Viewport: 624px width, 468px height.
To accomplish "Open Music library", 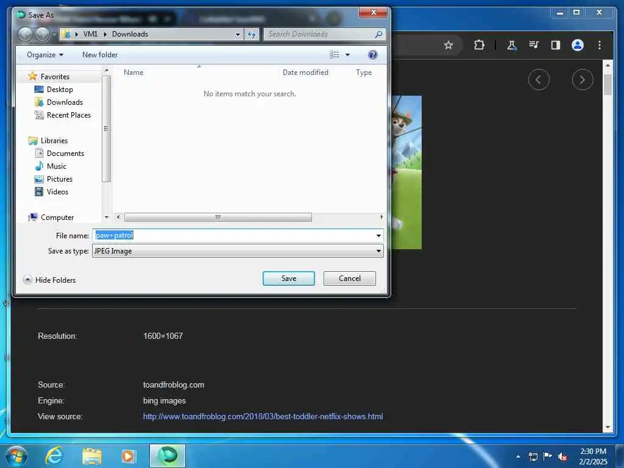I will coord(57,166).
